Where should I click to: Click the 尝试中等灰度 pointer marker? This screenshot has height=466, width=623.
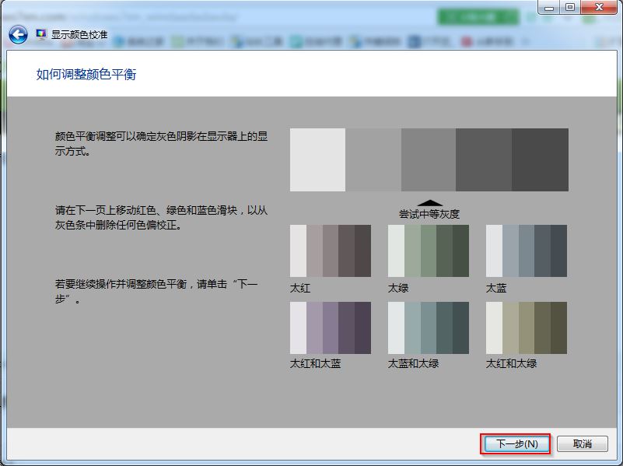431,201
